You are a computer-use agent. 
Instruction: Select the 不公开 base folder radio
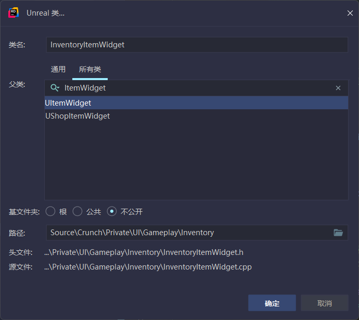click(112, 211)
